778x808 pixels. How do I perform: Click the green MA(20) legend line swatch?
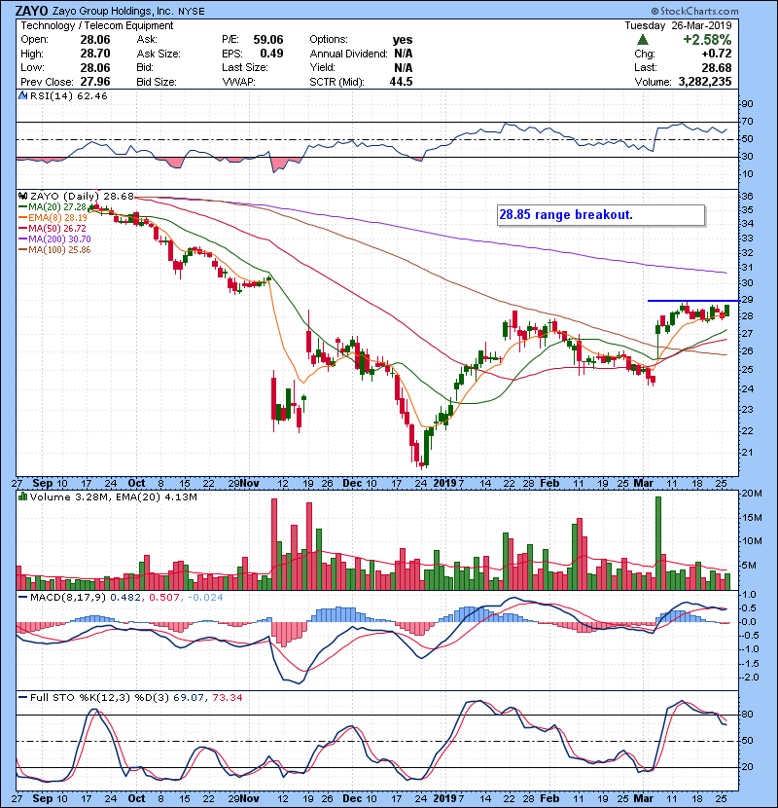tap(22, 207)
